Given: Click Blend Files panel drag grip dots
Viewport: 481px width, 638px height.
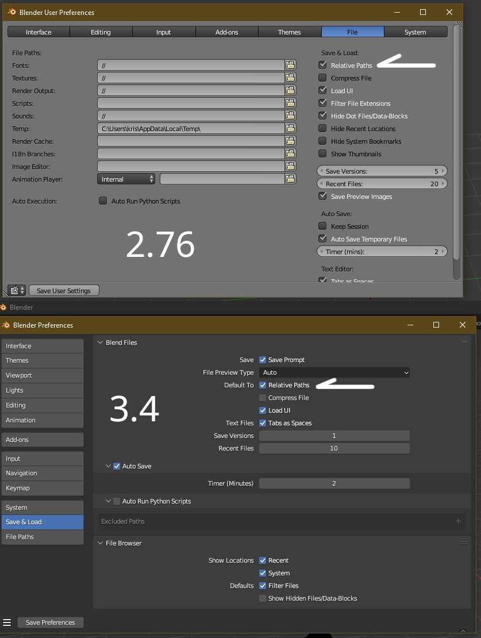Looking at the screenshot, I should 464,342.
